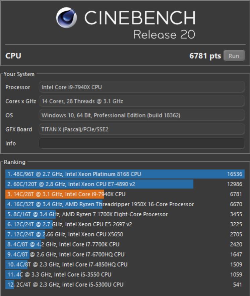Select the Xeon E7-4890 v2 ranking row

[x=125, y=184]
